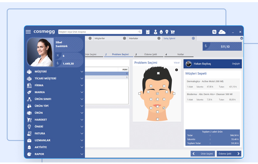Click the magnifier icon in the search box

click(139, 32)
